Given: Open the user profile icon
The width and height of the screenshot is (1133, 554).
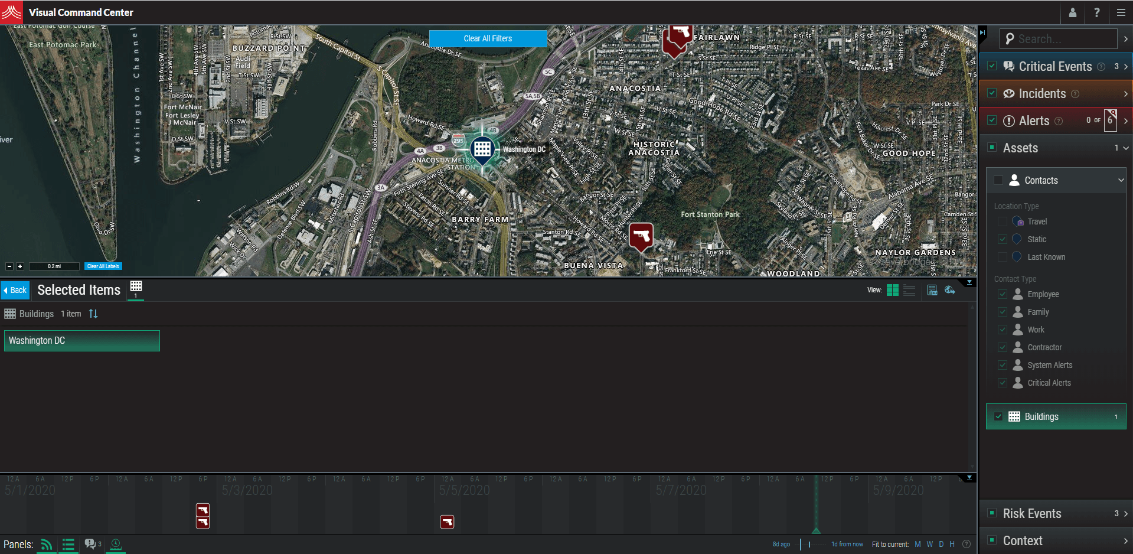Looking at the screenshot, I should pyautogui.click(x=1072, y=12).
